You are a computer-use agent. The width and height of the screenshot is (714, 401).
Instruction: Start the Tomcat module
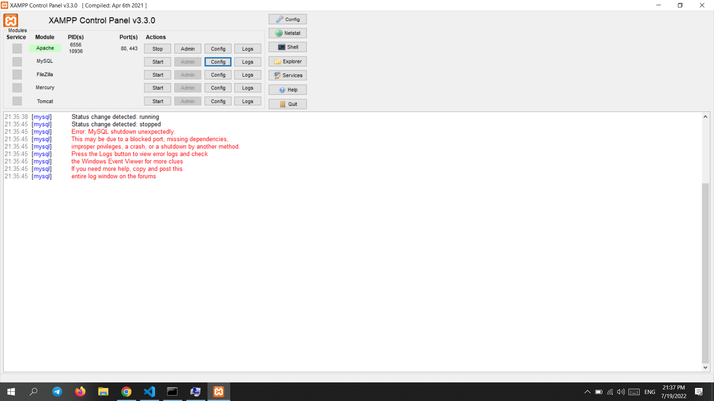coord(158,101)
